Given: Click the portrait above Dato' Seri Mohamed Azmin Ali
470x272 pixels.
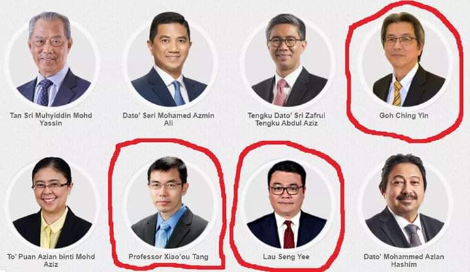Looking at the screenshot, I should [x=169, y=60].
